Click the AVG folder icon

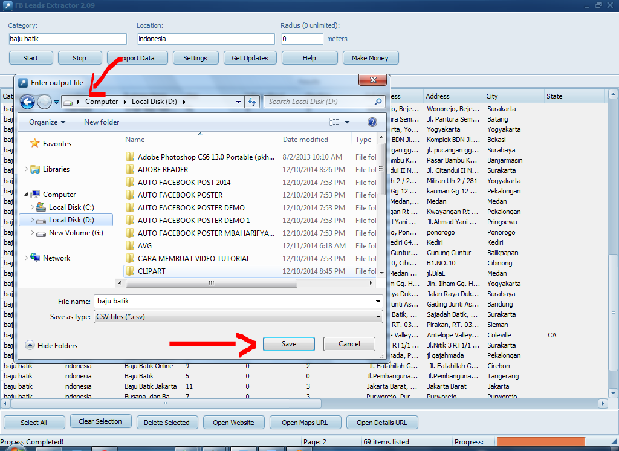click(131, 245)
